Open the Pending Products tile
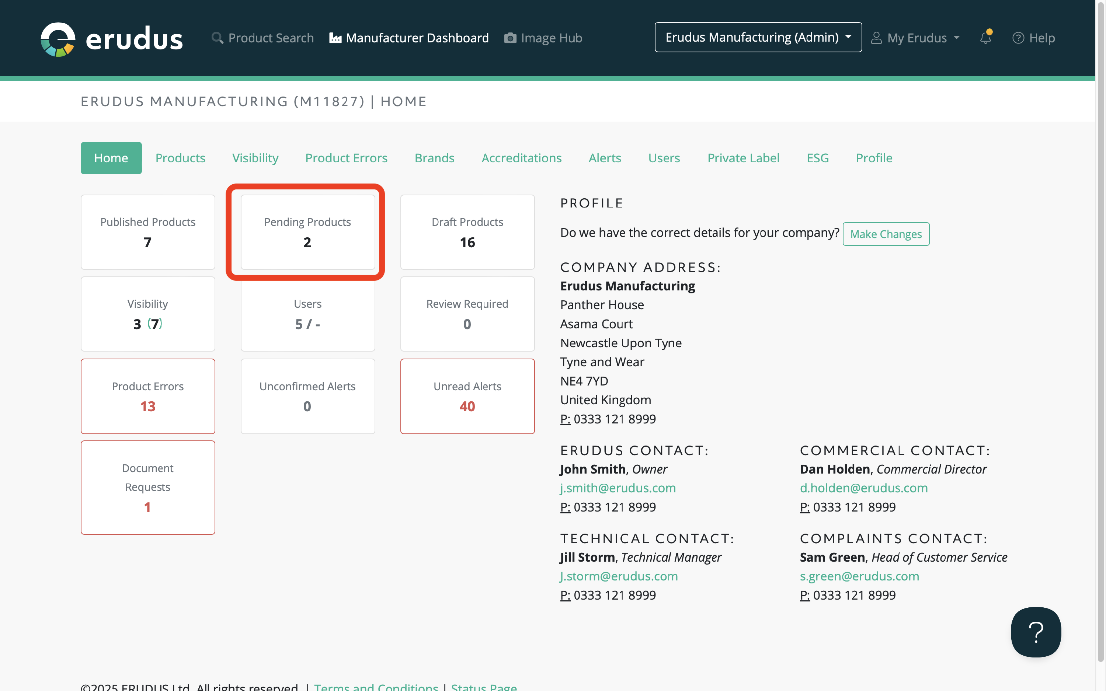The height and width of the screenshot is (691, 1106). click(x=307, y=232)
